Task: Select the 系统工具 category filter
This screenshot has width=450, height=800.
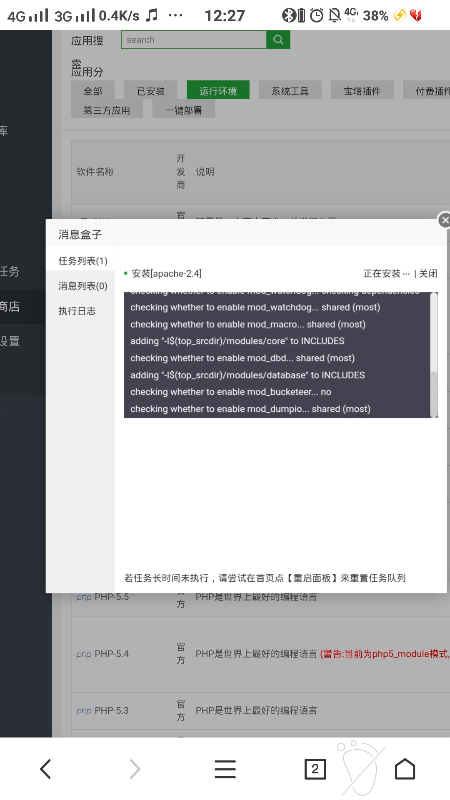Action: click(x=290, y=90)
